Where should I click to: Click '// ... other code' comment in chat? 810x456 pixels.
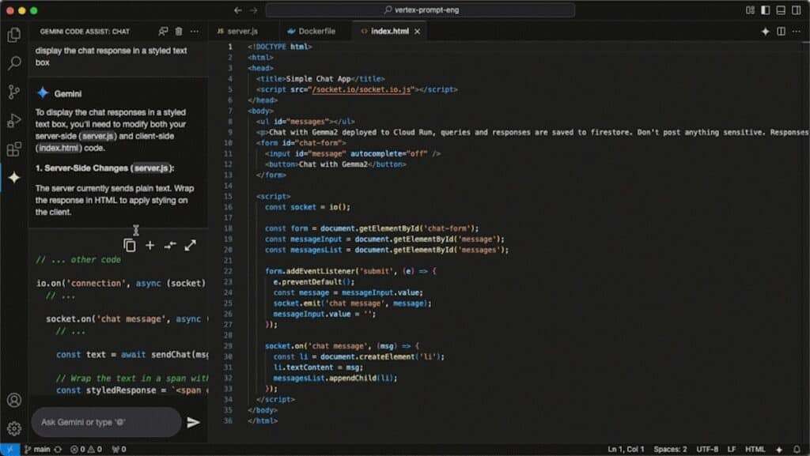[x=78, y=260]
